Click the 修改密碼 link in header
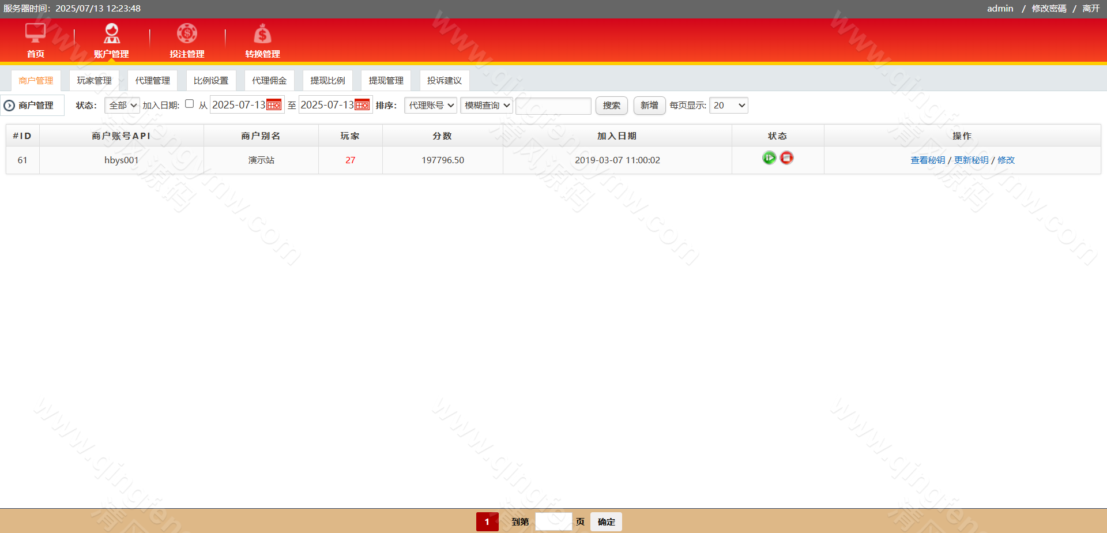Screen dimensions: 1107x533 tap(1049, 9)
